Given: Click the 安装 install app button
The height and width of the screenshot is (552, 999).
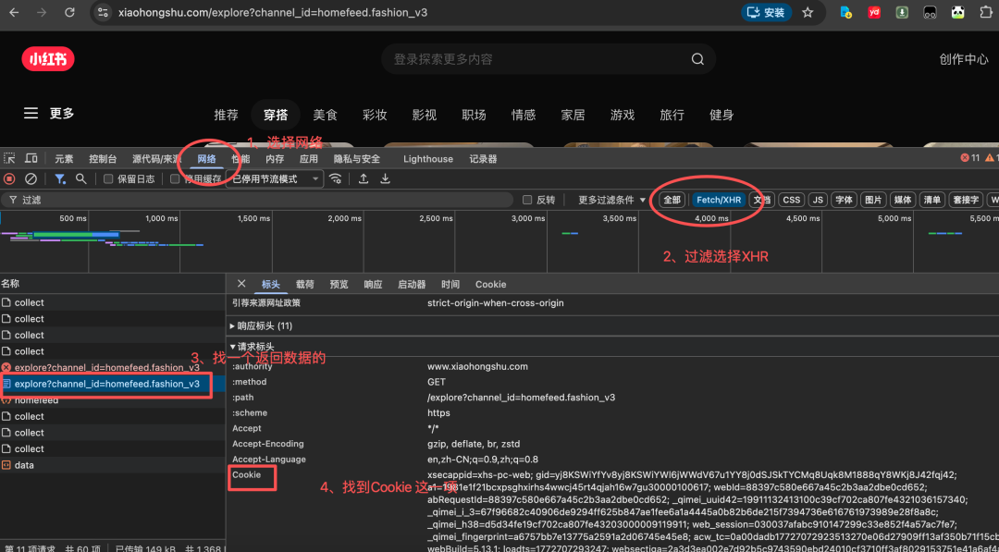Looking at the screenshot, I should coord(767,12).
